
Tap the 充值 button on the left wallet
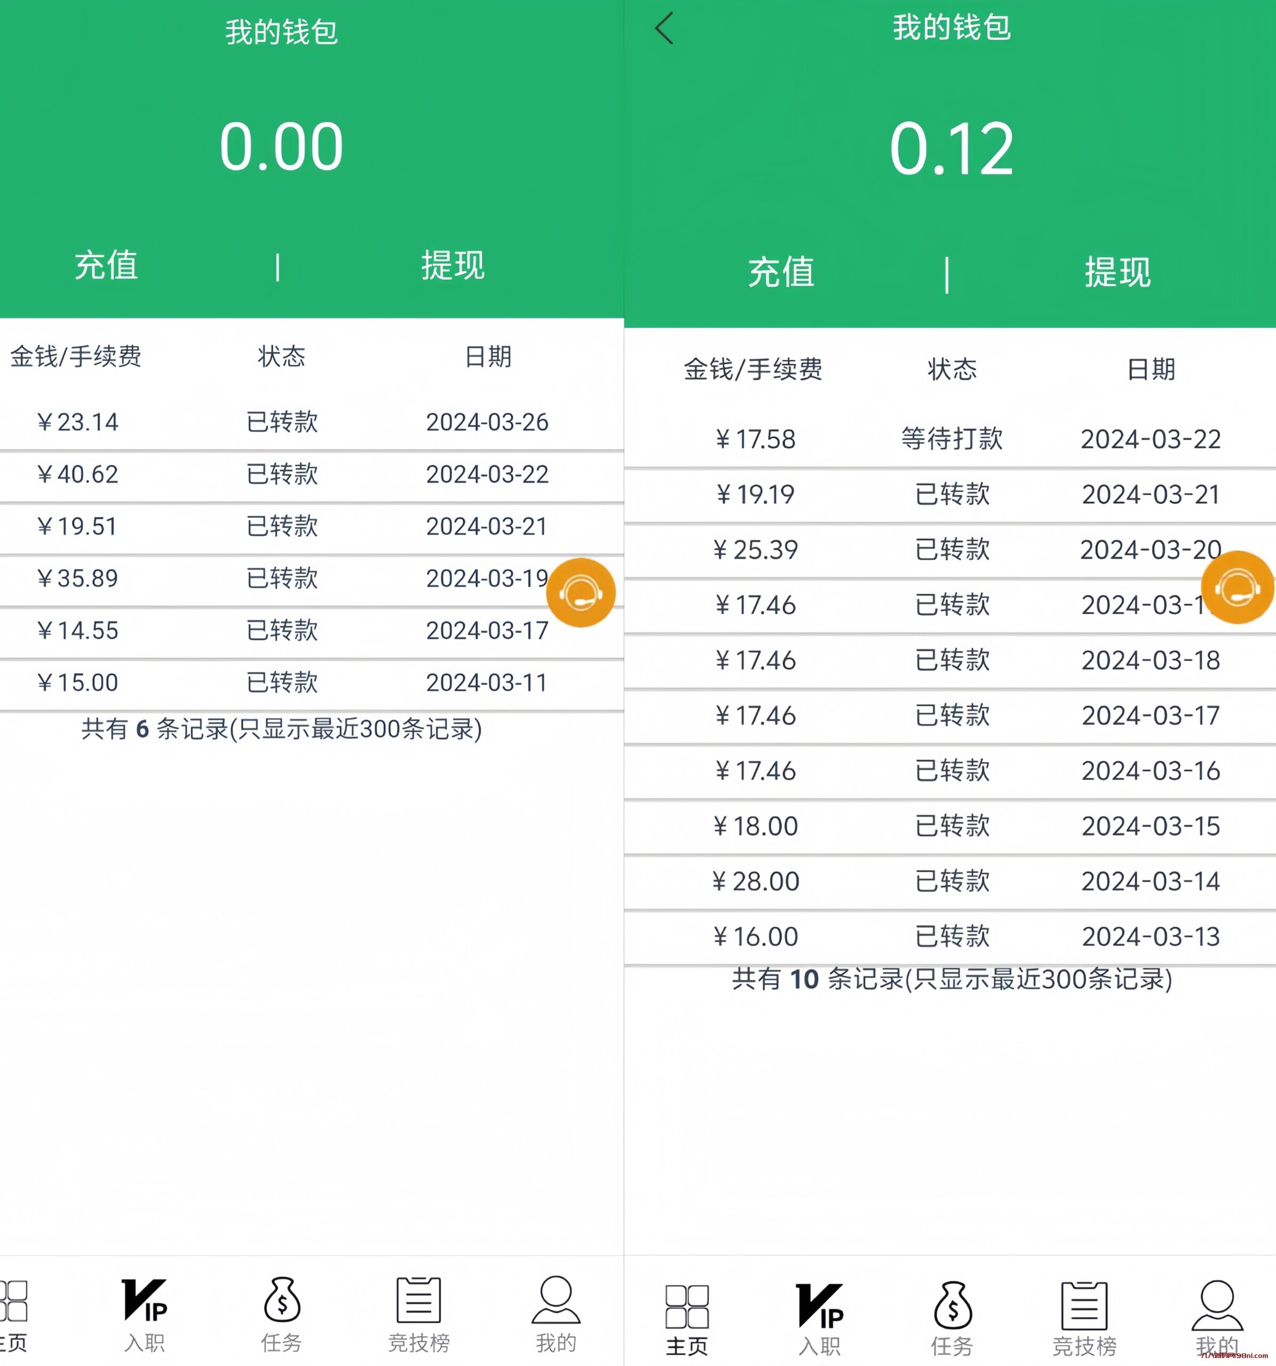click(107, 268)
